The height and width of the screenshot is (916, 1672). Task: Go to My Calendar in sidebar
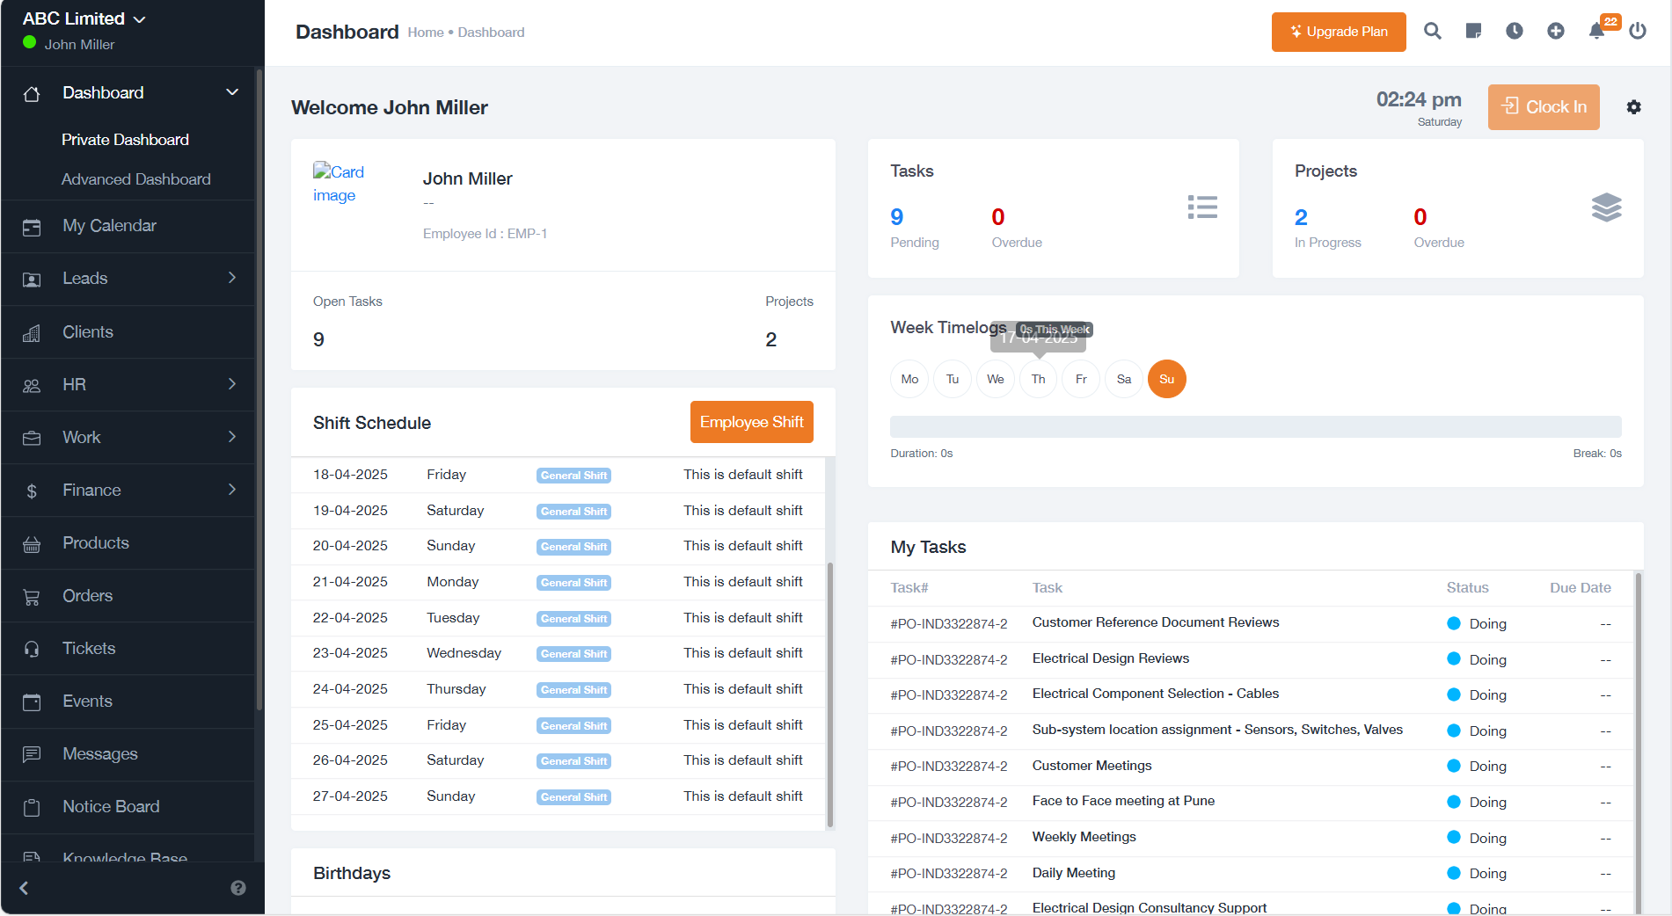(109, 226)
